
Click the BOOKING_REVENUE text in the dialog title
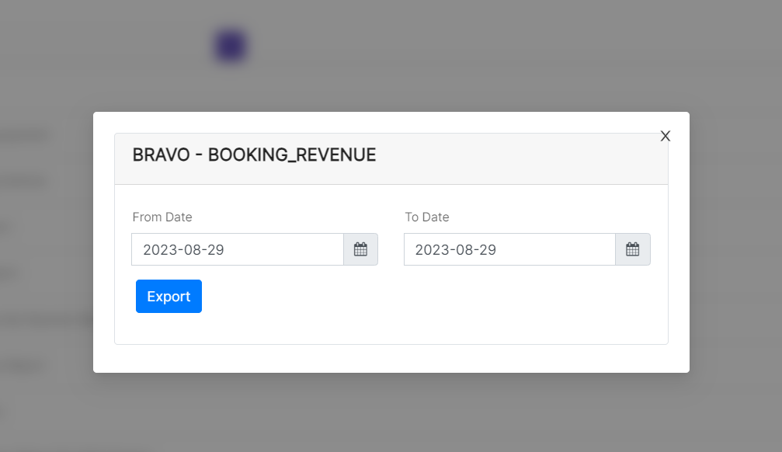[x=292, y=155]
